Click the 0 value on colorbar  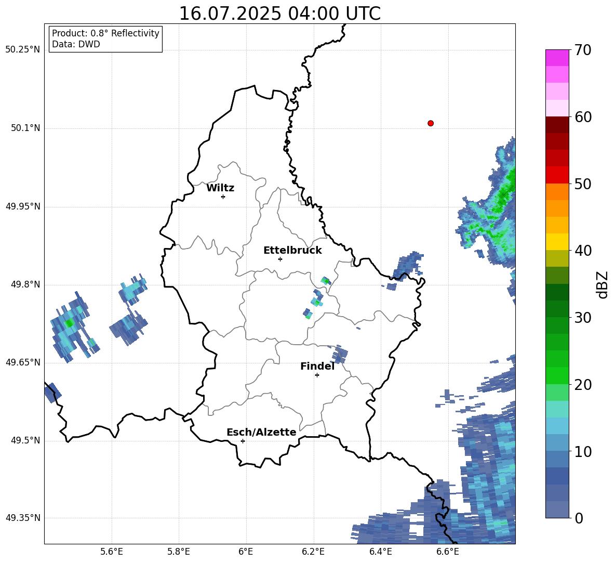(x=579, y=518)
